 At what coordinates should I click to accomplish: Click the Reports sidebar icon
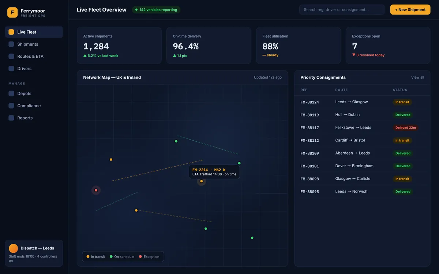tap(11, 118)
